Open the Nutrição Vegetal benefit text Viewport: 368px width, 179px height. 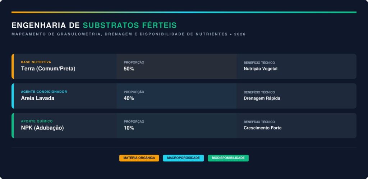coord(261,69)
